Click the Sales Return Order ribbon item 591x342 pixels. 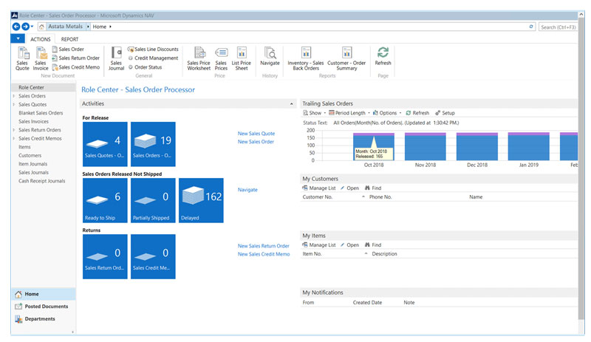click(x=76, y=58)
